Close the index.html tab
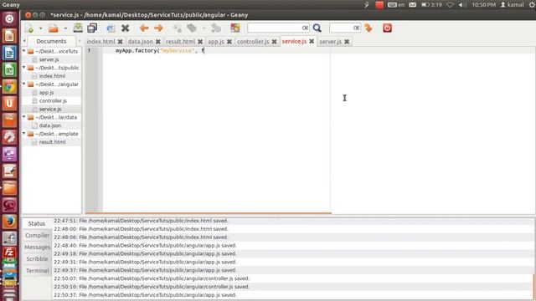The image size is (536, 301). [121, 42]
